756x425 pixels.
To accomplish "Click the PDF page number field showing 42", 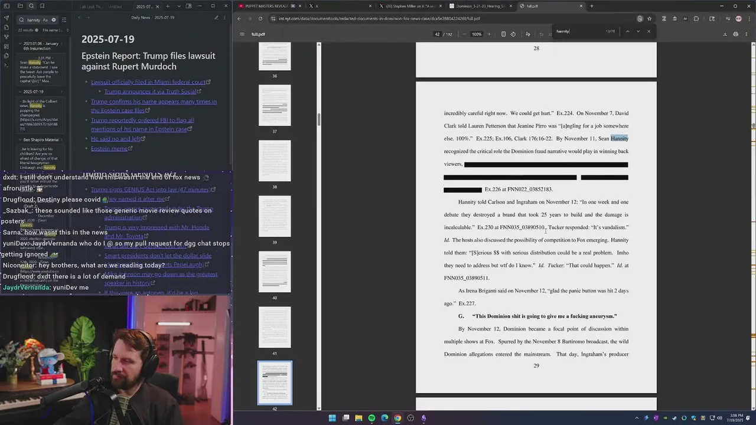I will (x=438, y=34).
